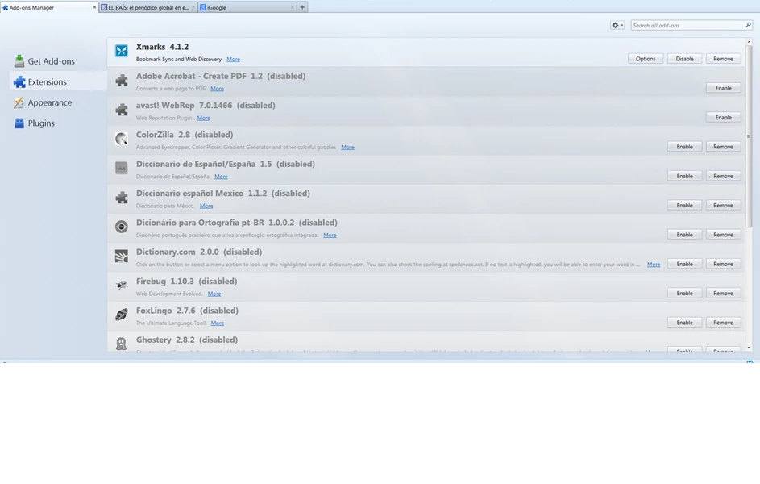
Task: Click the ColorZilla eyedropper icon
Action: (x=121, y=139)
